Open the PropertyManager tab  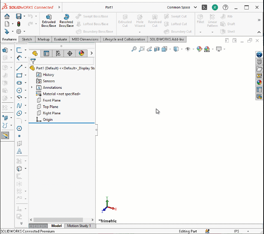[46, 53]
